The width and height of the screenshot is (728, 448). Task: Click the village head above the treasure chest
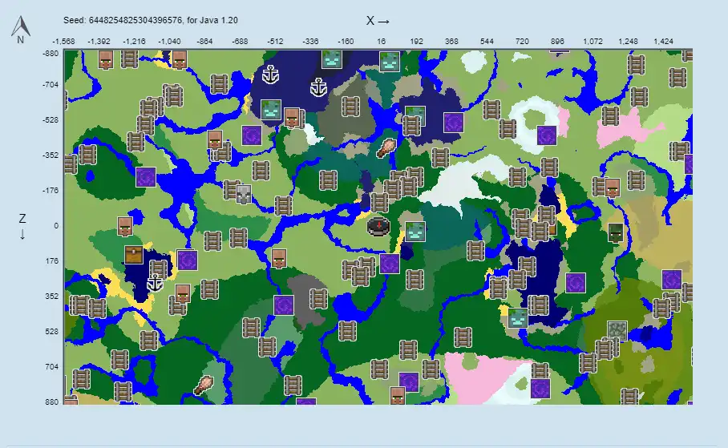(125, 227)
